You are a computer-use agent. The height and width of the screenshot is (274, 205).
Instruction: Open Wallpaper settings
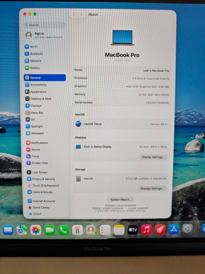[x=35, y=133]
